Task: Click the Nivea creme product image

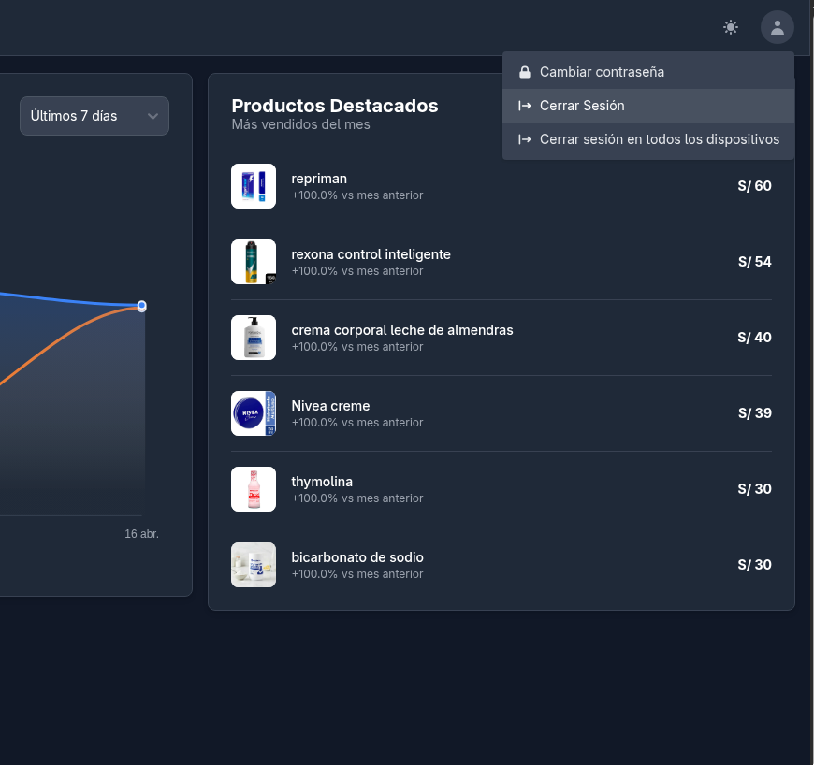Action: point(254,413)
